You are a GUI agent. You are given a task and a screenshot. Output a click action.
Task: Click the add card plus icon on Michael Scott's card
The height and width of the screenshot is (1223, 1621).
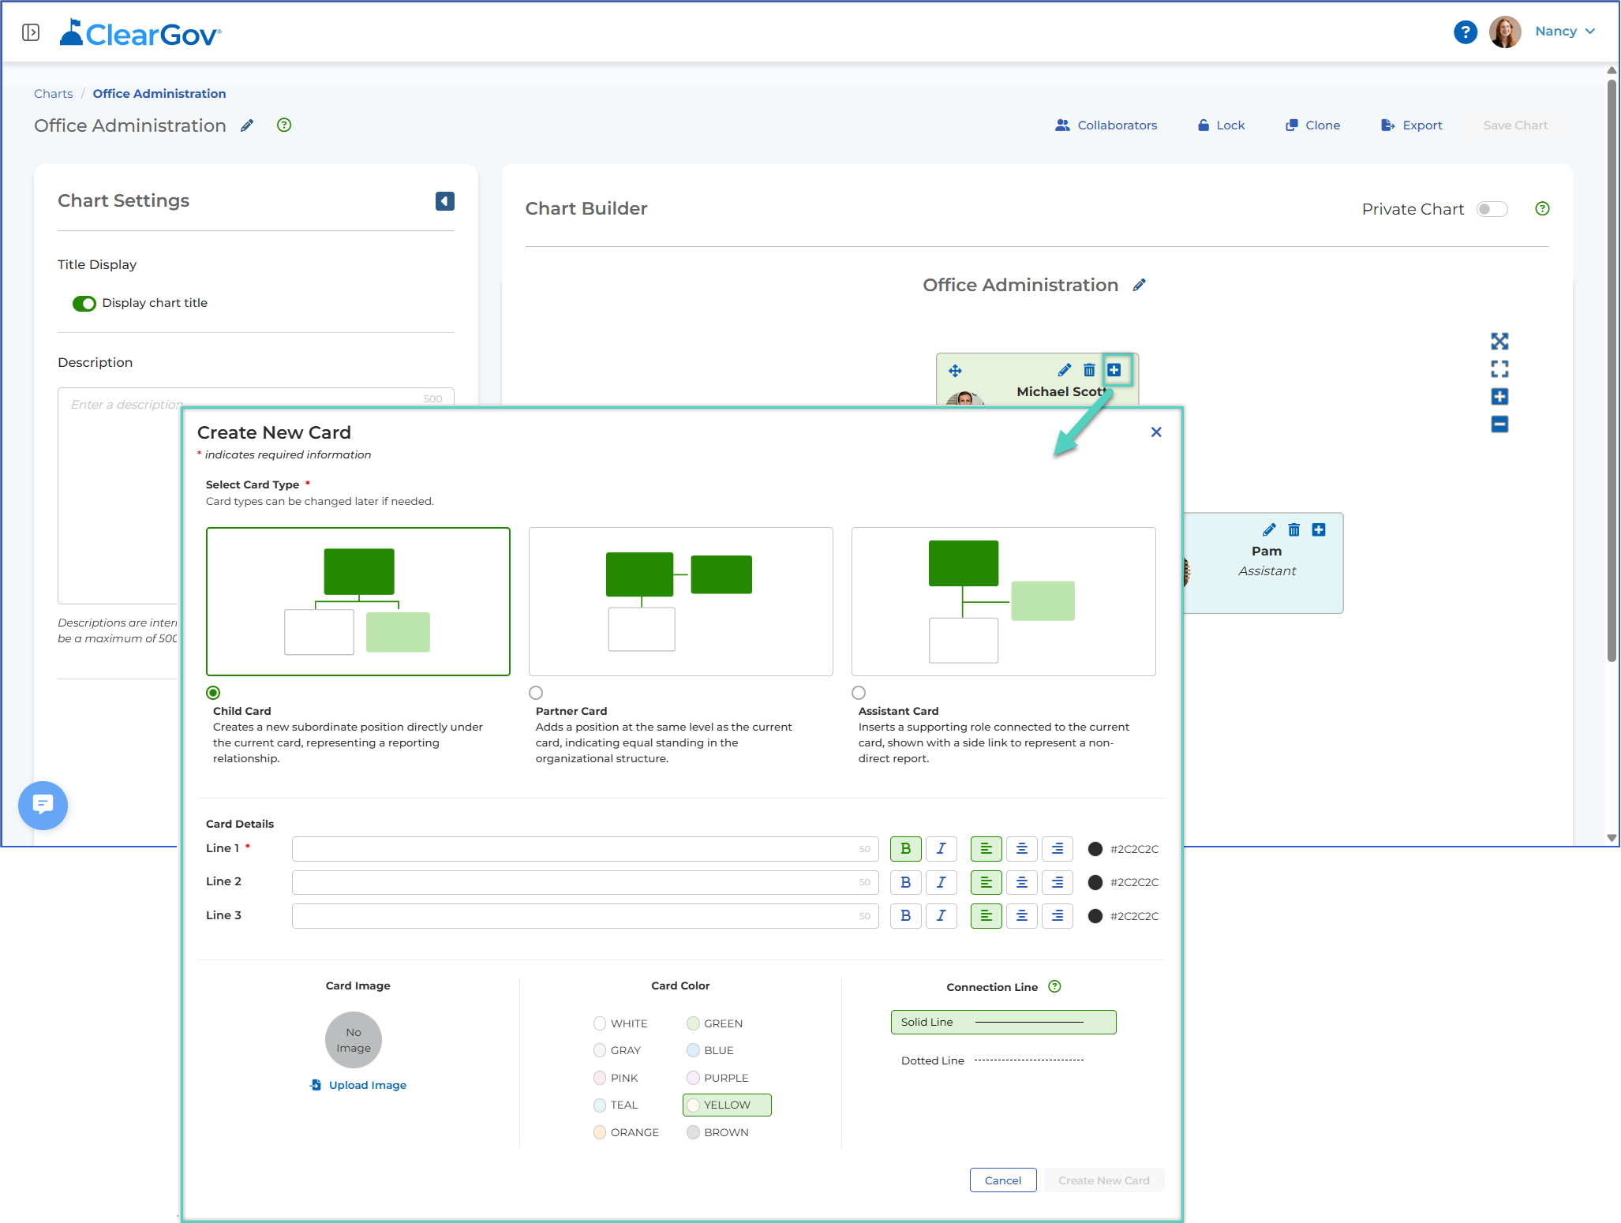point(1114,370)
